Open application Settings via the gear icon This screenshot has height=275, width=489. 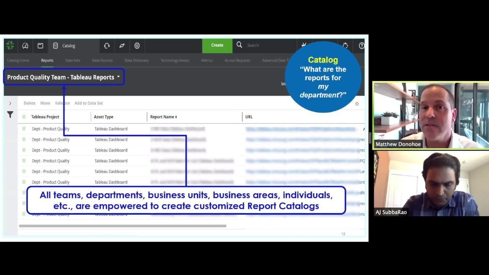(x=137, y=45)
